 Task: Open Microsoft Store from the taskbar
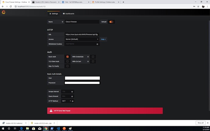point(33,129)
